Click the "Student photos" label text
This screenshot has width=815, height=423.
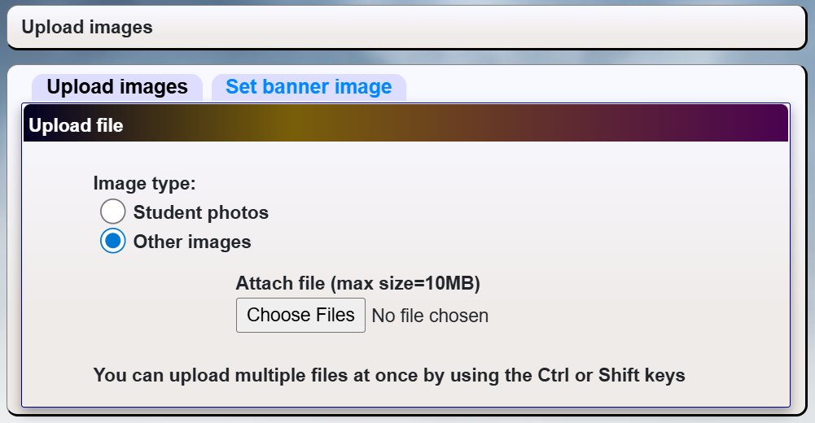click(x=200, y=213)
